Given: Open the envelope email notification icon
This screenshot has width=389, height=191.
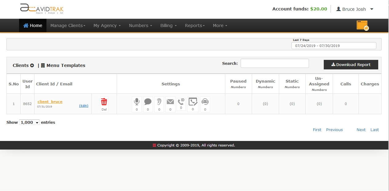Looking at the screenshot, I should [170, 102].
